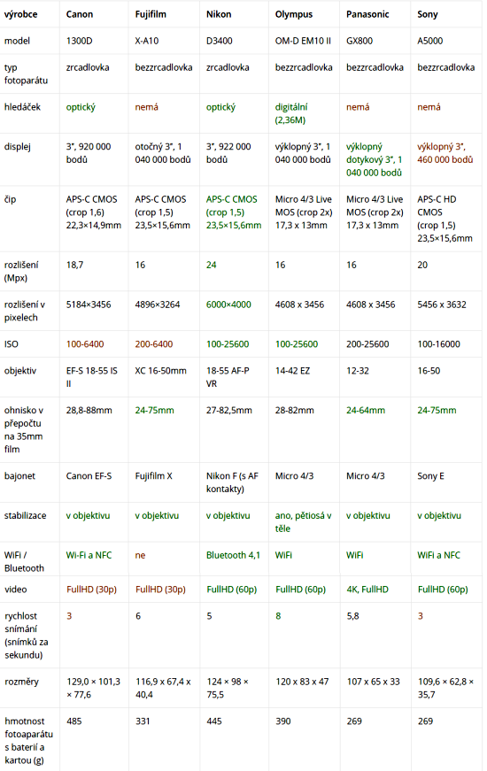Select the Canon weight value 485
Viewport: 487px width, 771px height.
coord(74,721)
